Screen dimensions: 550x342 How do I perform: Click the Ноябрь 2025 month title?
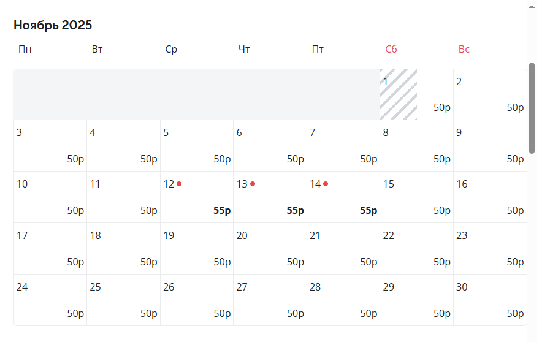[53, 25]
